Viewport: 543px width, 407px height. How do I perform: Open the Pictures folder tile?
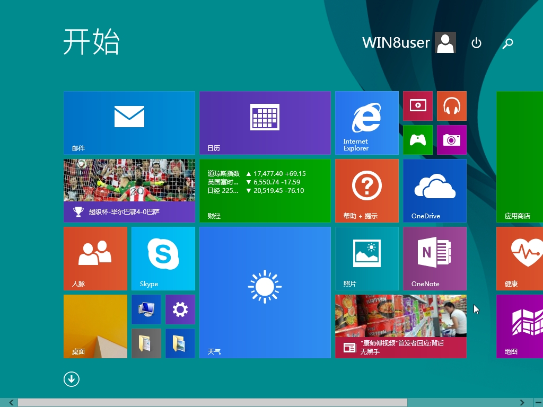(180, 343)
